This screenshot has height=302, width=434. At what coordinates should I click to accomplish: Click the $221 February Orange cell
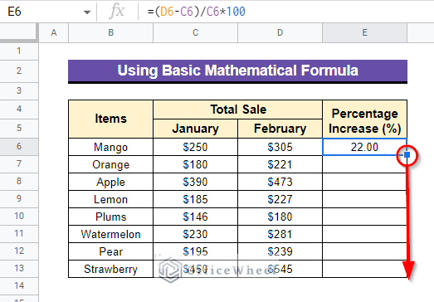[x=280, y=164]
